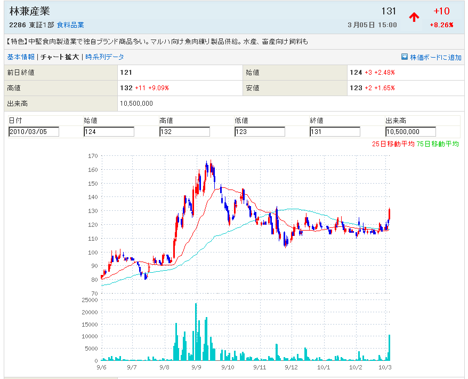Click the 出来高 input box showing 10,500,000
This screenshot has width=468, height=379.
click(x=410, y=132)
